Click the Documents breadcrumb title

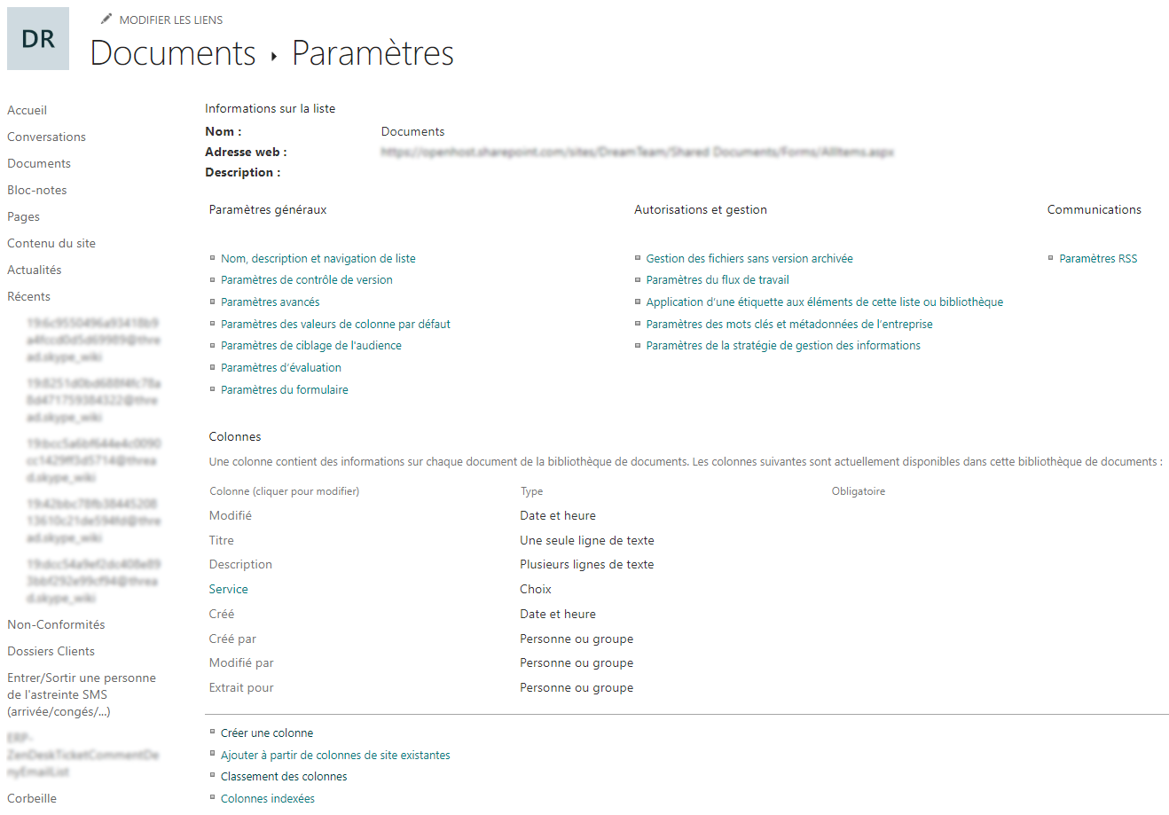pos(173,53)
